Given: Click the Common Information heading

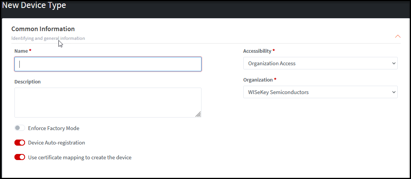Looking at the screenshot, I should click(43, 29).
